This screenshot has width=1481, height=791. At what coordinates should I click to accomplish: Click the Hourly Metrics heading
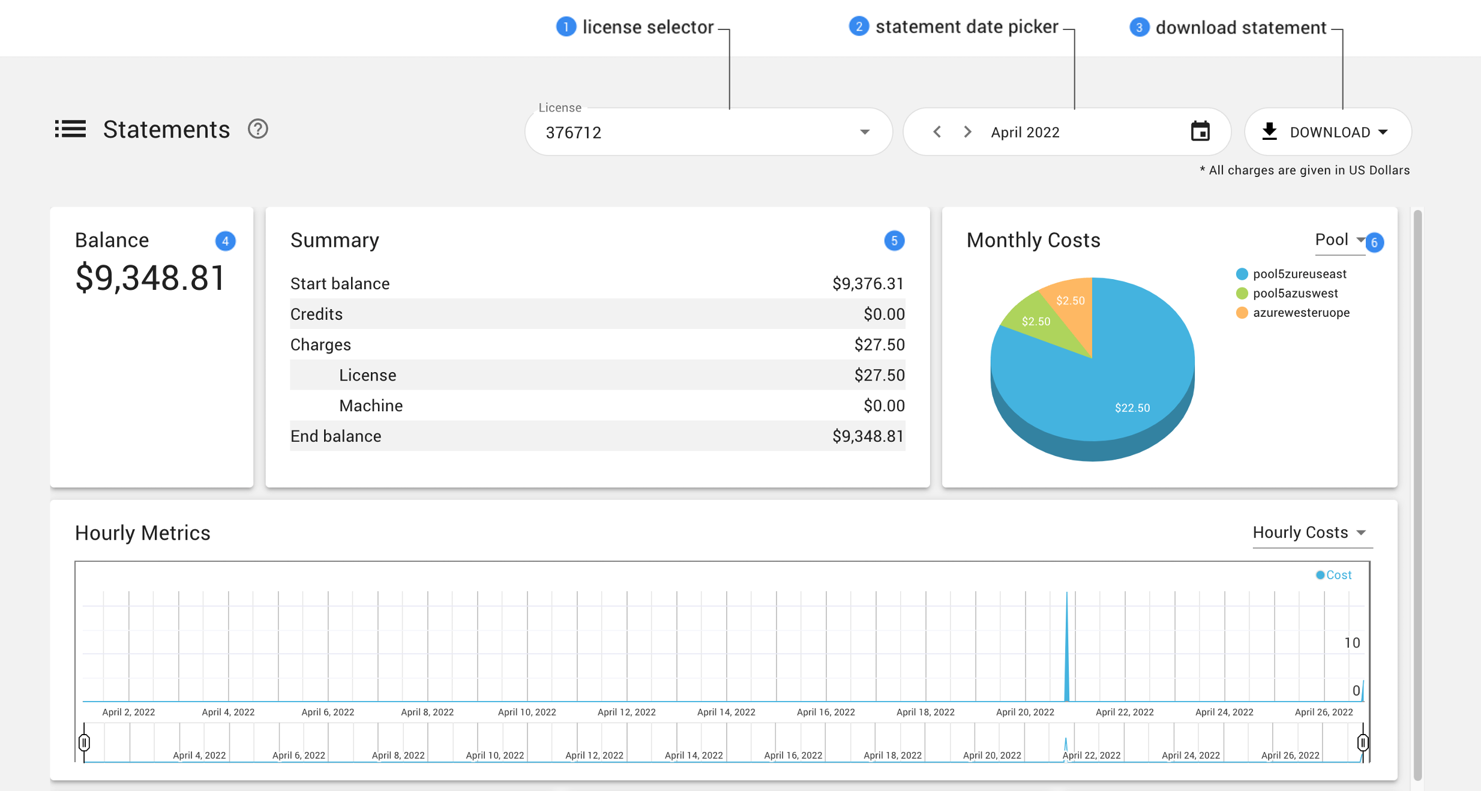click(143, 533)
